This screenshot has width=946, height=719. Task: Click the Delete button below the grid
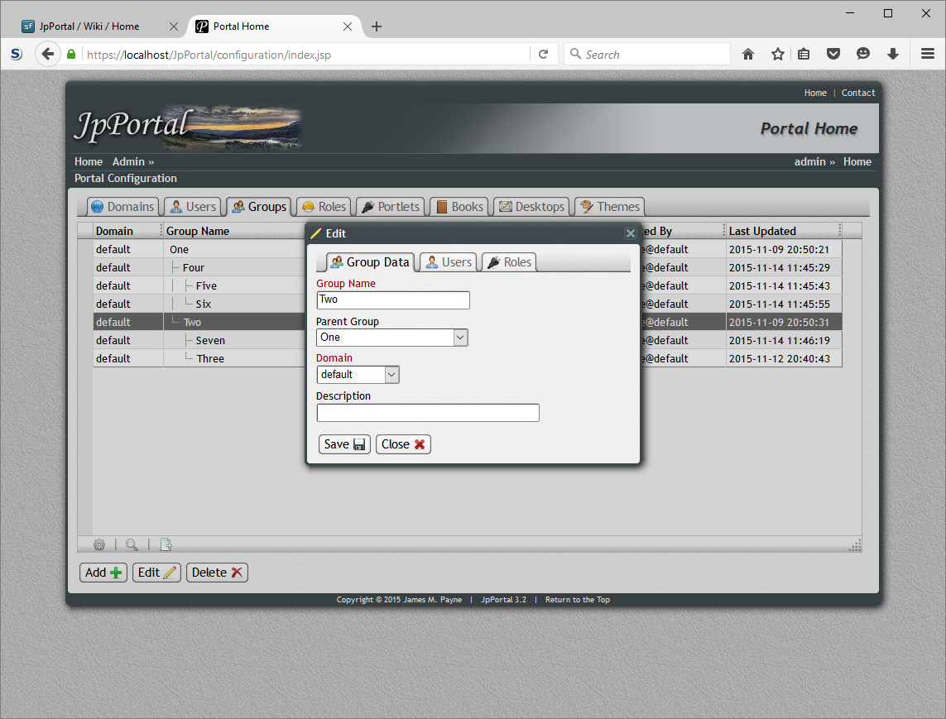point(217,572)
